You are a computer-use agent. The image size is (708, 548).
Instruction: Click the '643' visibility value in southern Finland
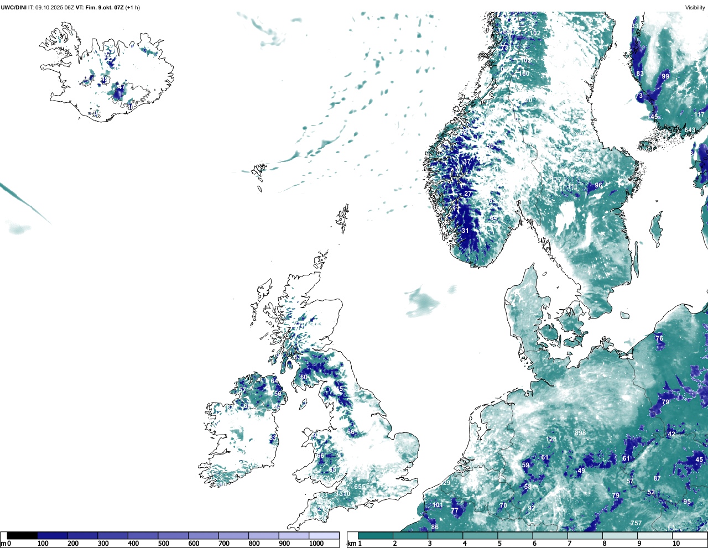coord(690,131)
